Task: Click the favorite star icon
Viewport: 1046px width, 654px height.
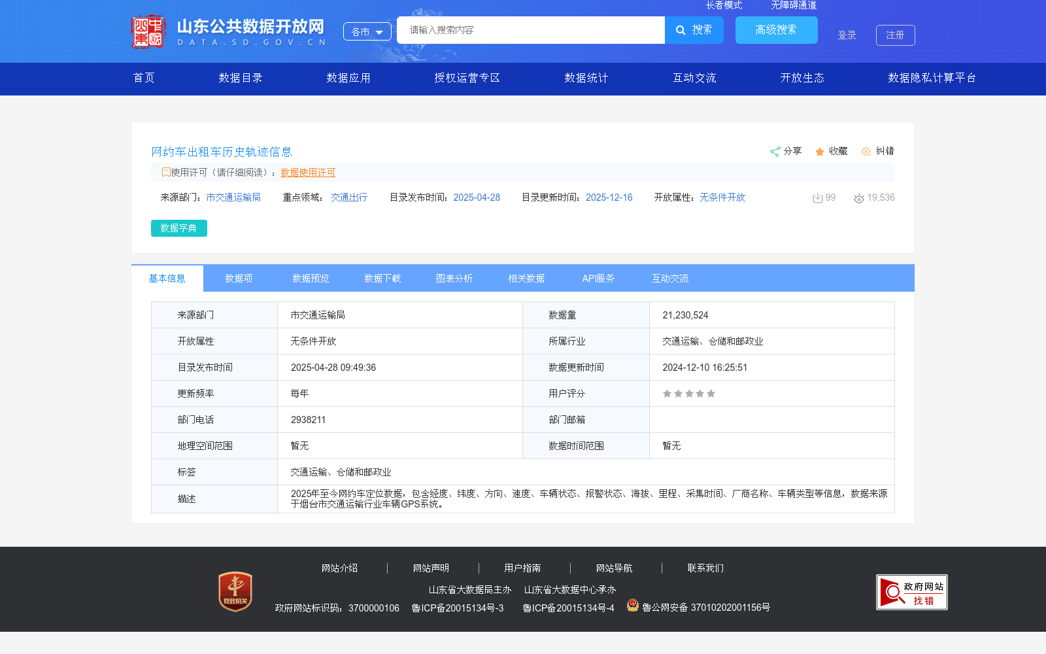Action: click(x=820, y=152)
